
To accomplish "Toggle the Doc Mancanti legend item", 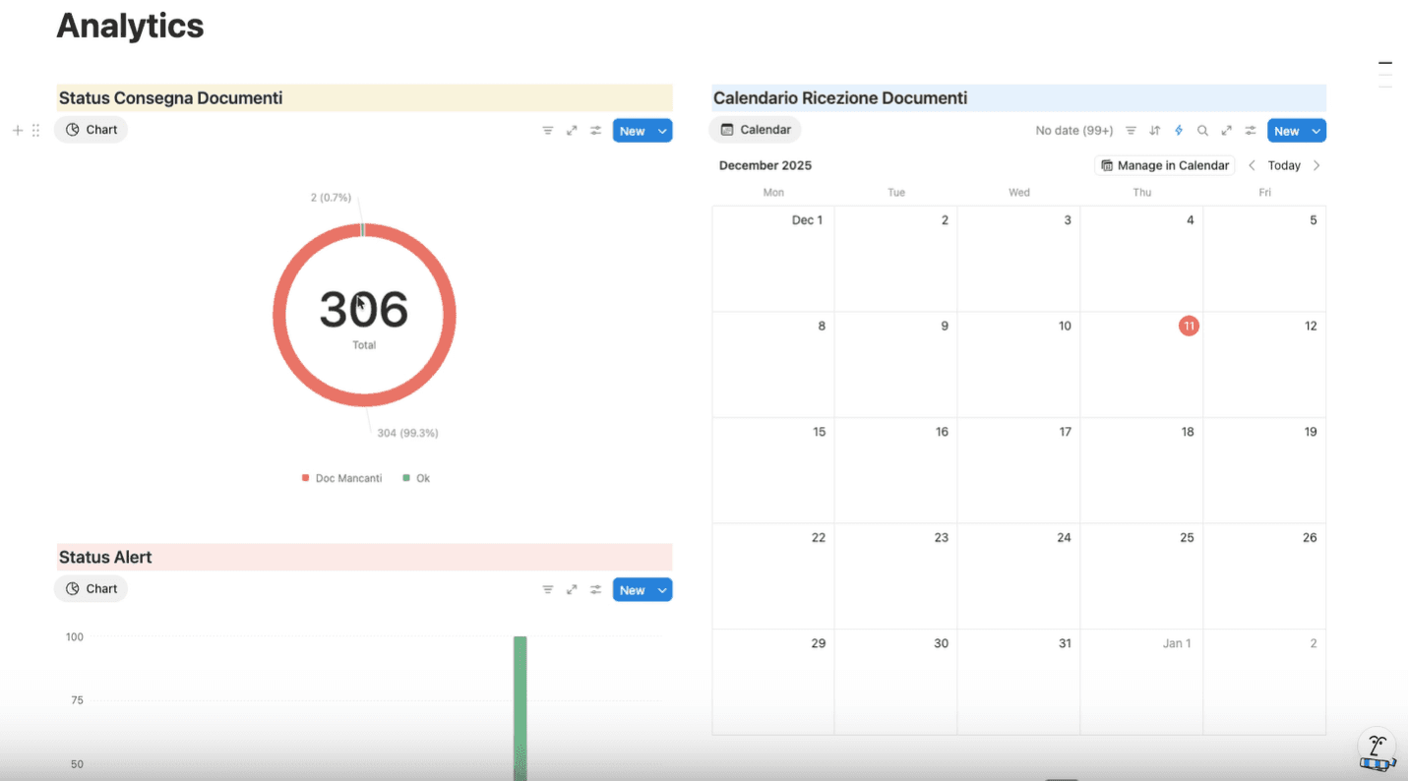I will [x=341, y=477].
